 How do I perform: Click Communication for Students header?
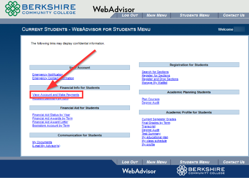80,135
